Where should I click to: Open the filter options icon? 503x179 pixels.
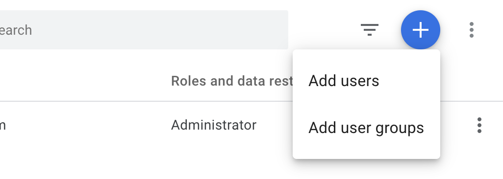pos(370,30)
